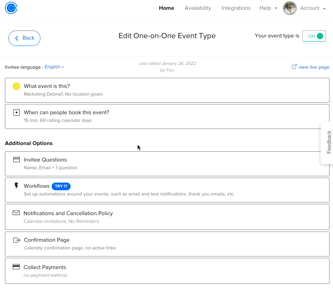Change invitee language via English dropdown
Screen dimensions: 333x288
54,67
